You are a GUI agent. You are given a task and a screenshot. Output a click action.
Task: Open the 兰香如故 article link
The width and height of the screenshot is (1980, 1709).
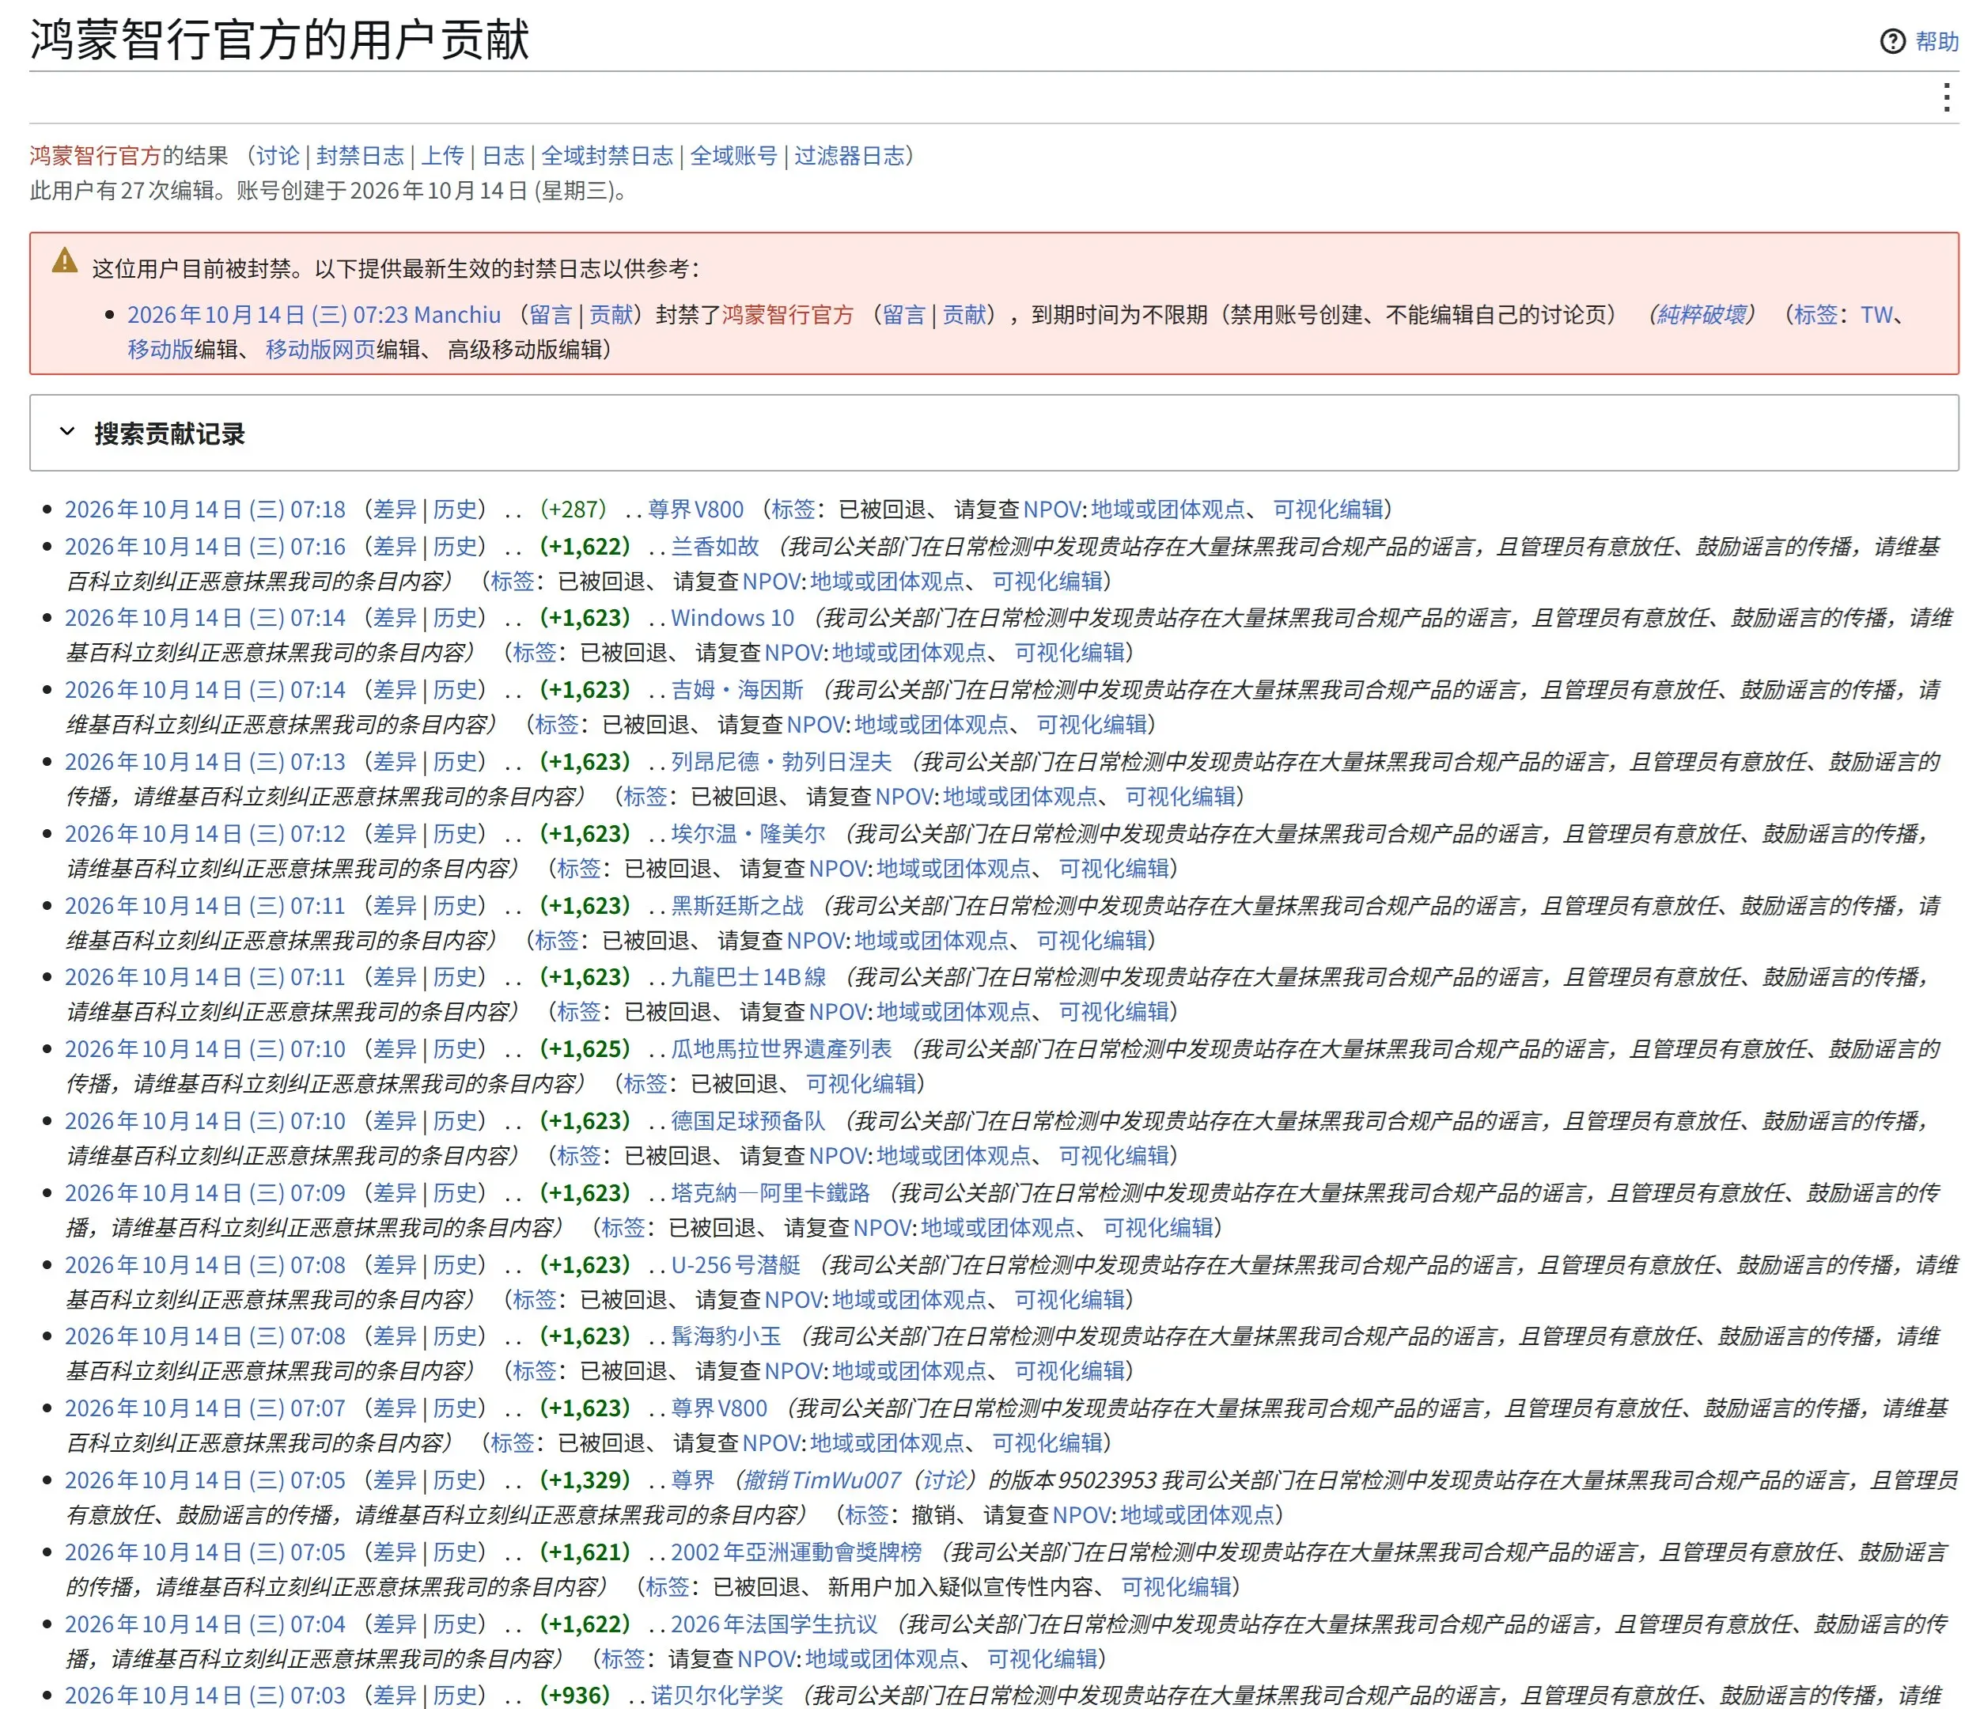coord(715,547)
